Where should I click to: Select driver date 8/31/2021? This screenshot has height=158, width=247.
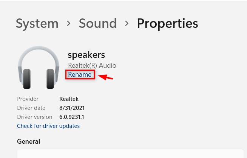click(72, 108)
